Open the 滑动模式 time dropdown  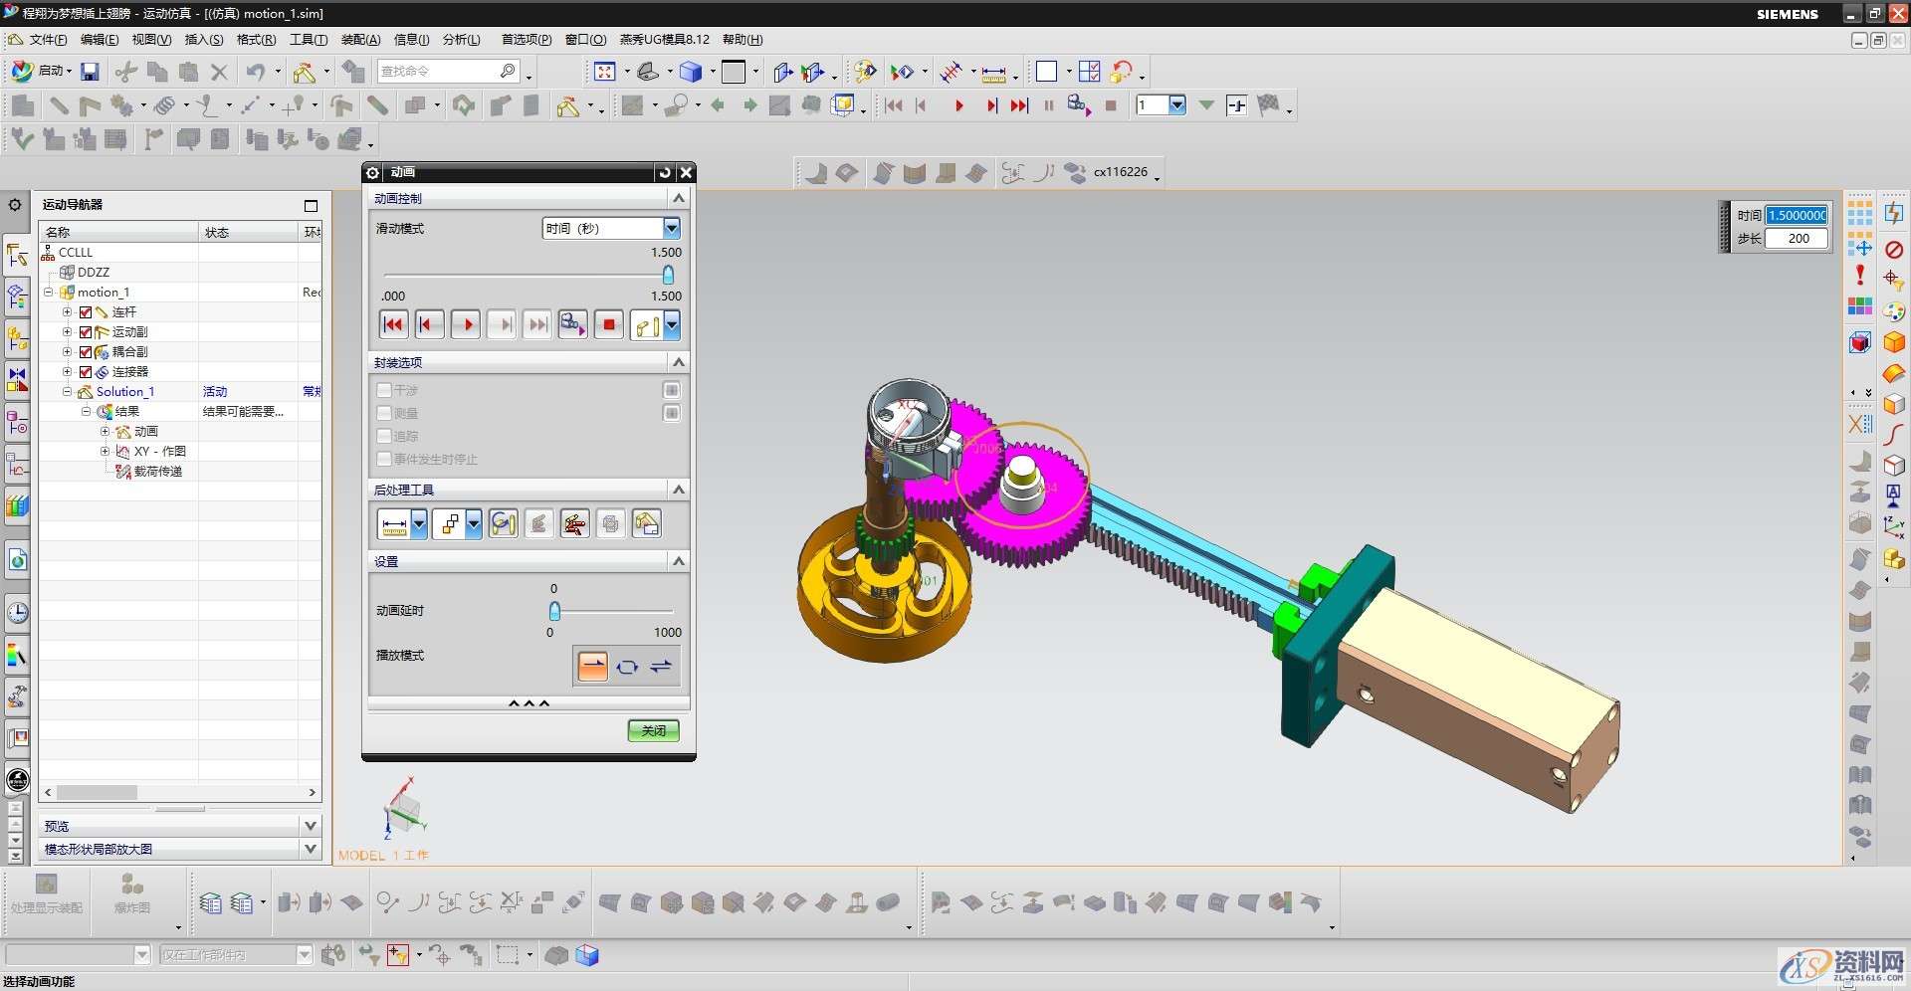(671, 229)
